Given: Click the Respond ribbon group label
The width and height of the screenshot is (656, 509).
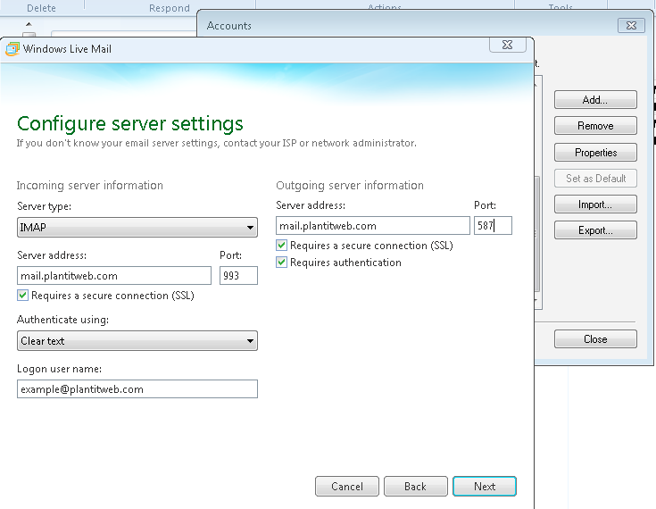Looking at the screenshot, I should [170, 8].
